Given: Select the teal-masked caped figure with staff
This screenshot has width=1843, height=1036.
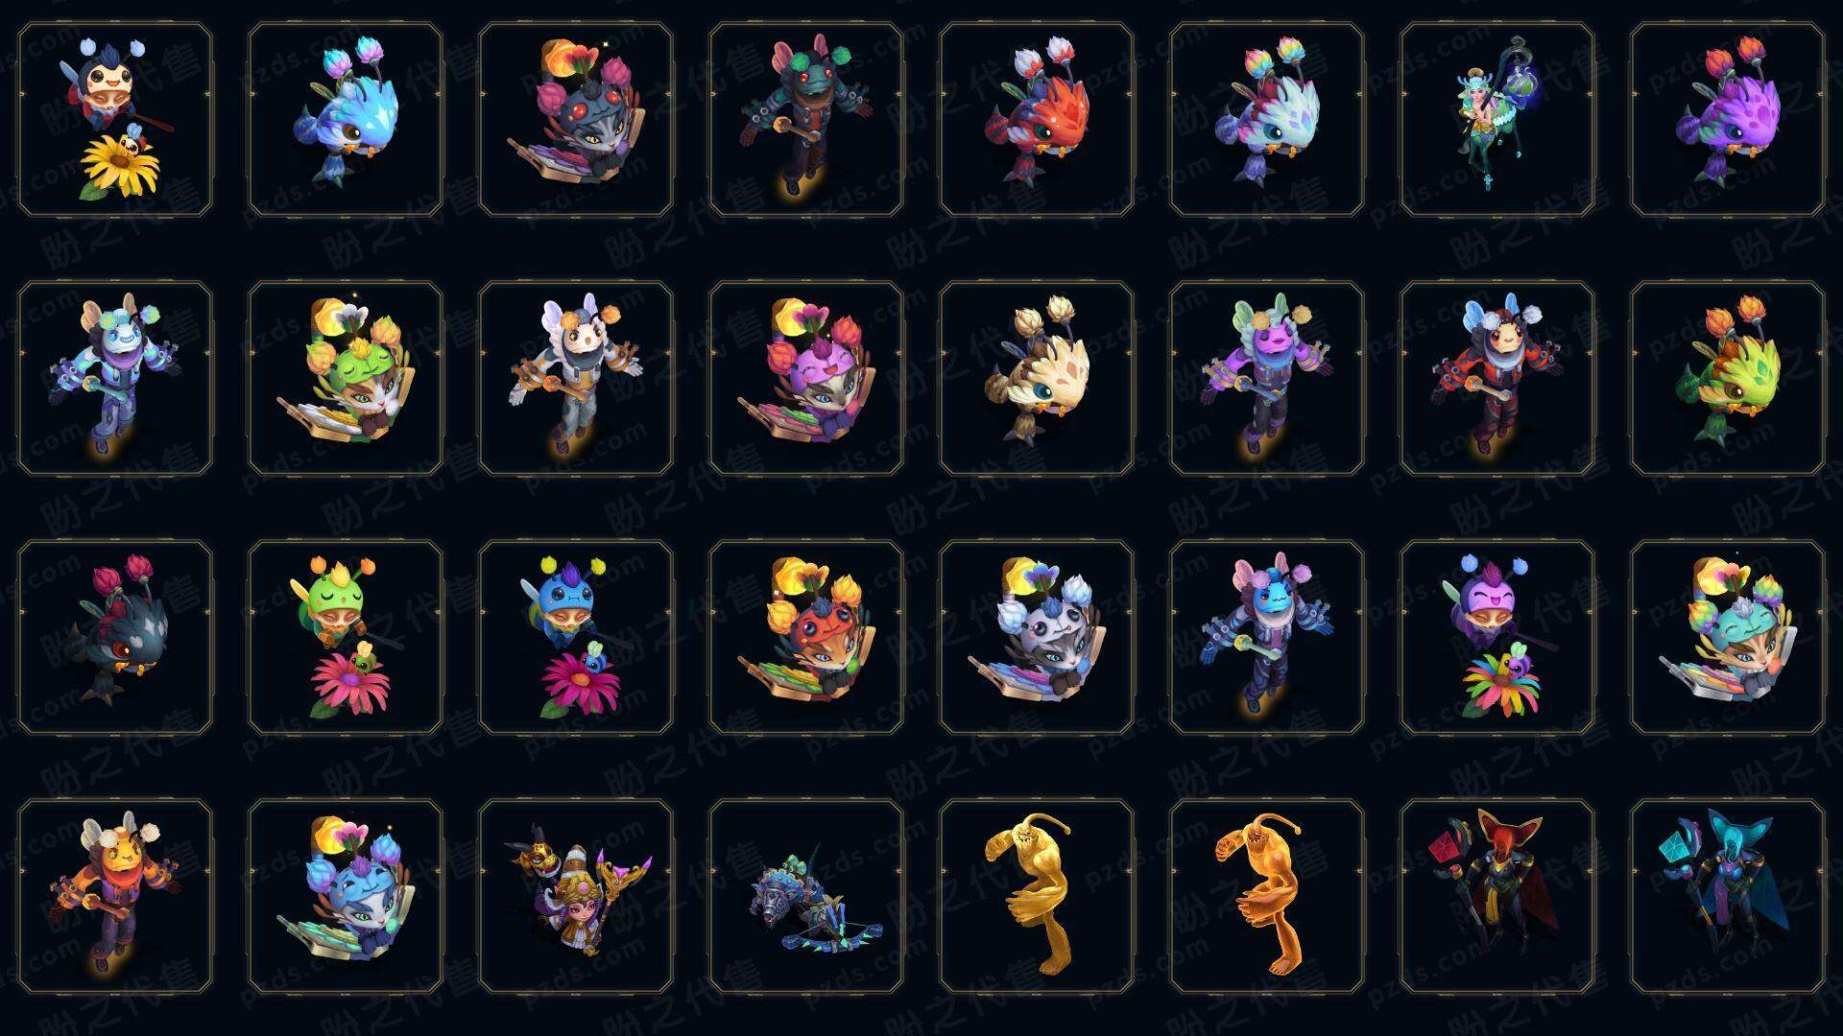Looking at the screenshot, I should click(1728, 896).
